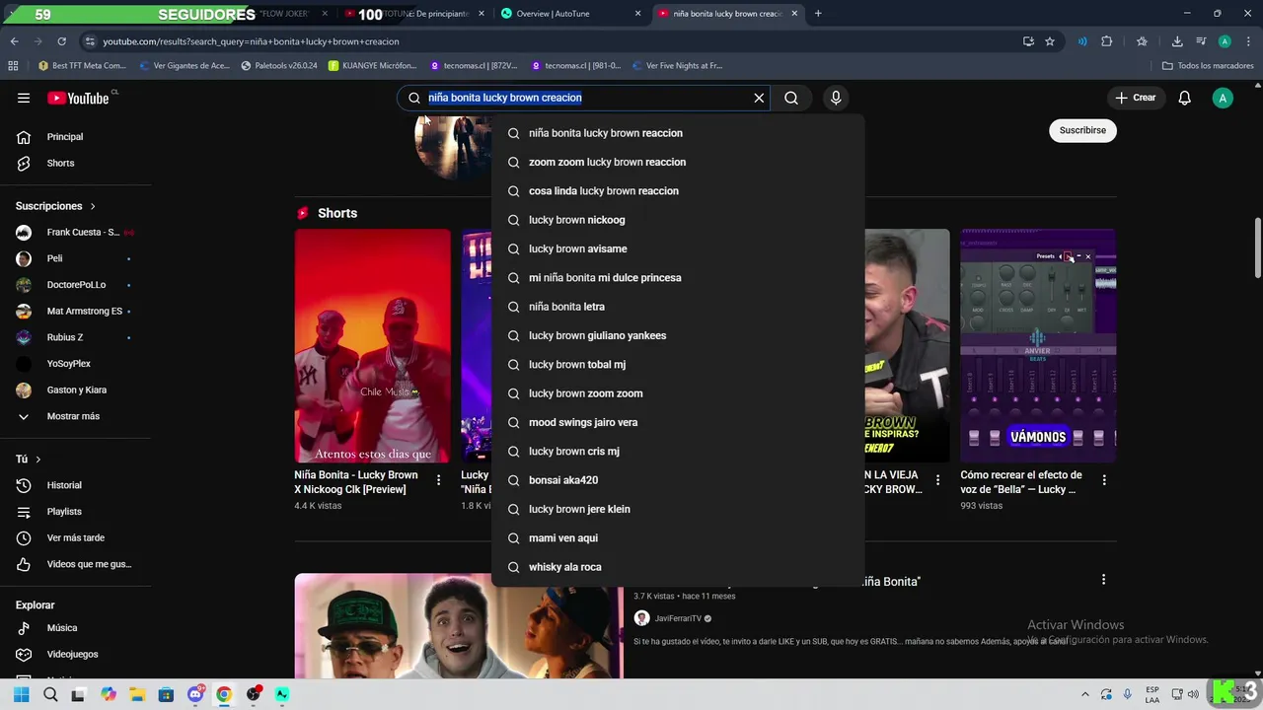Pick suggestion whisky ala roca
1263x710 pixels.
tap(678, 567)
